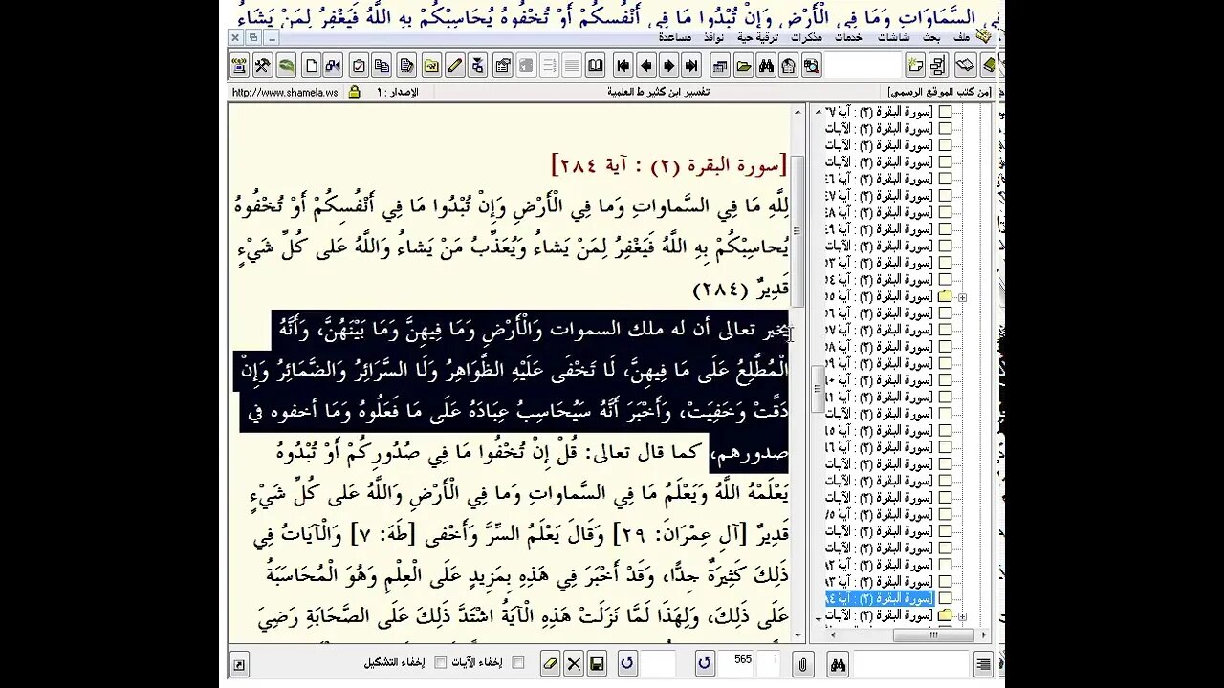Click the refresh arrow beside page number 565
Image resolution: width=1224 pixels, height=688 pixels.
704,663
